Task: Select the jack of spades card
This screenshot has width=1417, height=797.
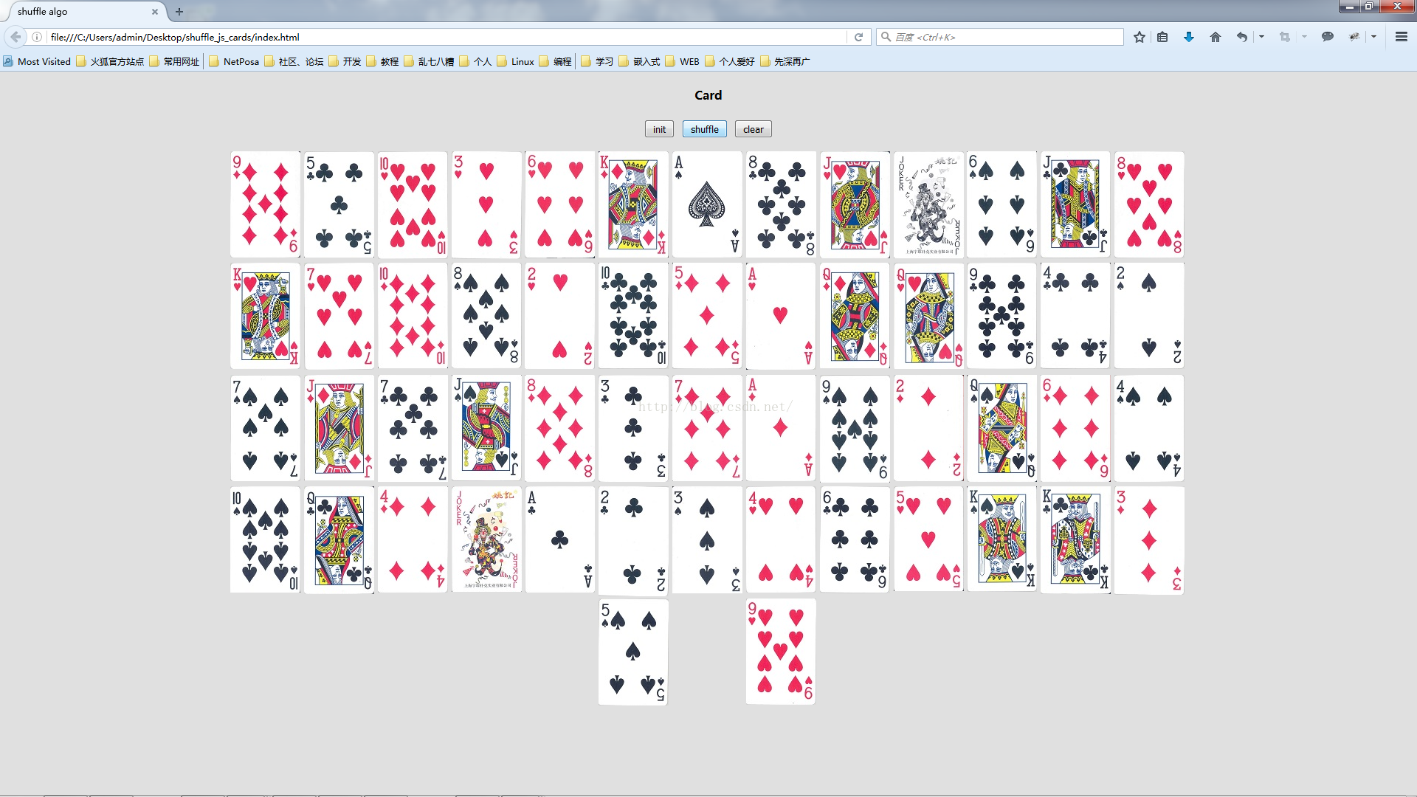Action: [486, 428]
